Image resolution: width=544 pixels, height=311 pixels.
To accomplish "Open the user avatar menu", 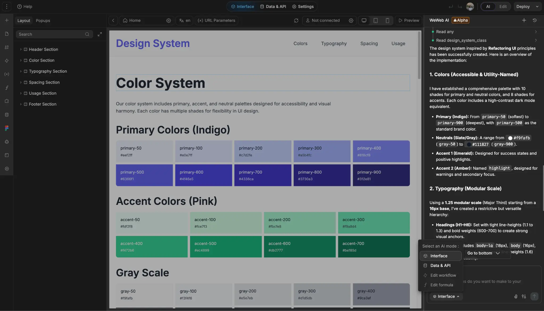I will click(x=470, y=7).
